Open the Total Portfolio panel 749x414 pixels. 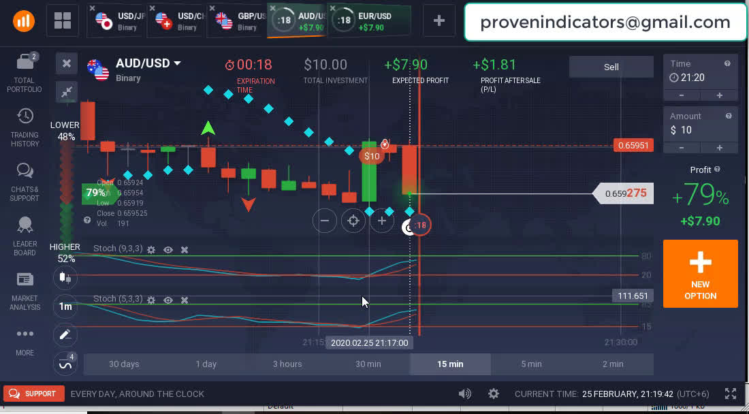pyautogui.click(x=25, y=72)
